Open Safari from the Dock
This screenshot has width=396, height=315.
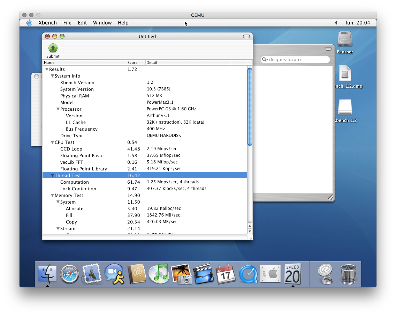tap(69, 274)
